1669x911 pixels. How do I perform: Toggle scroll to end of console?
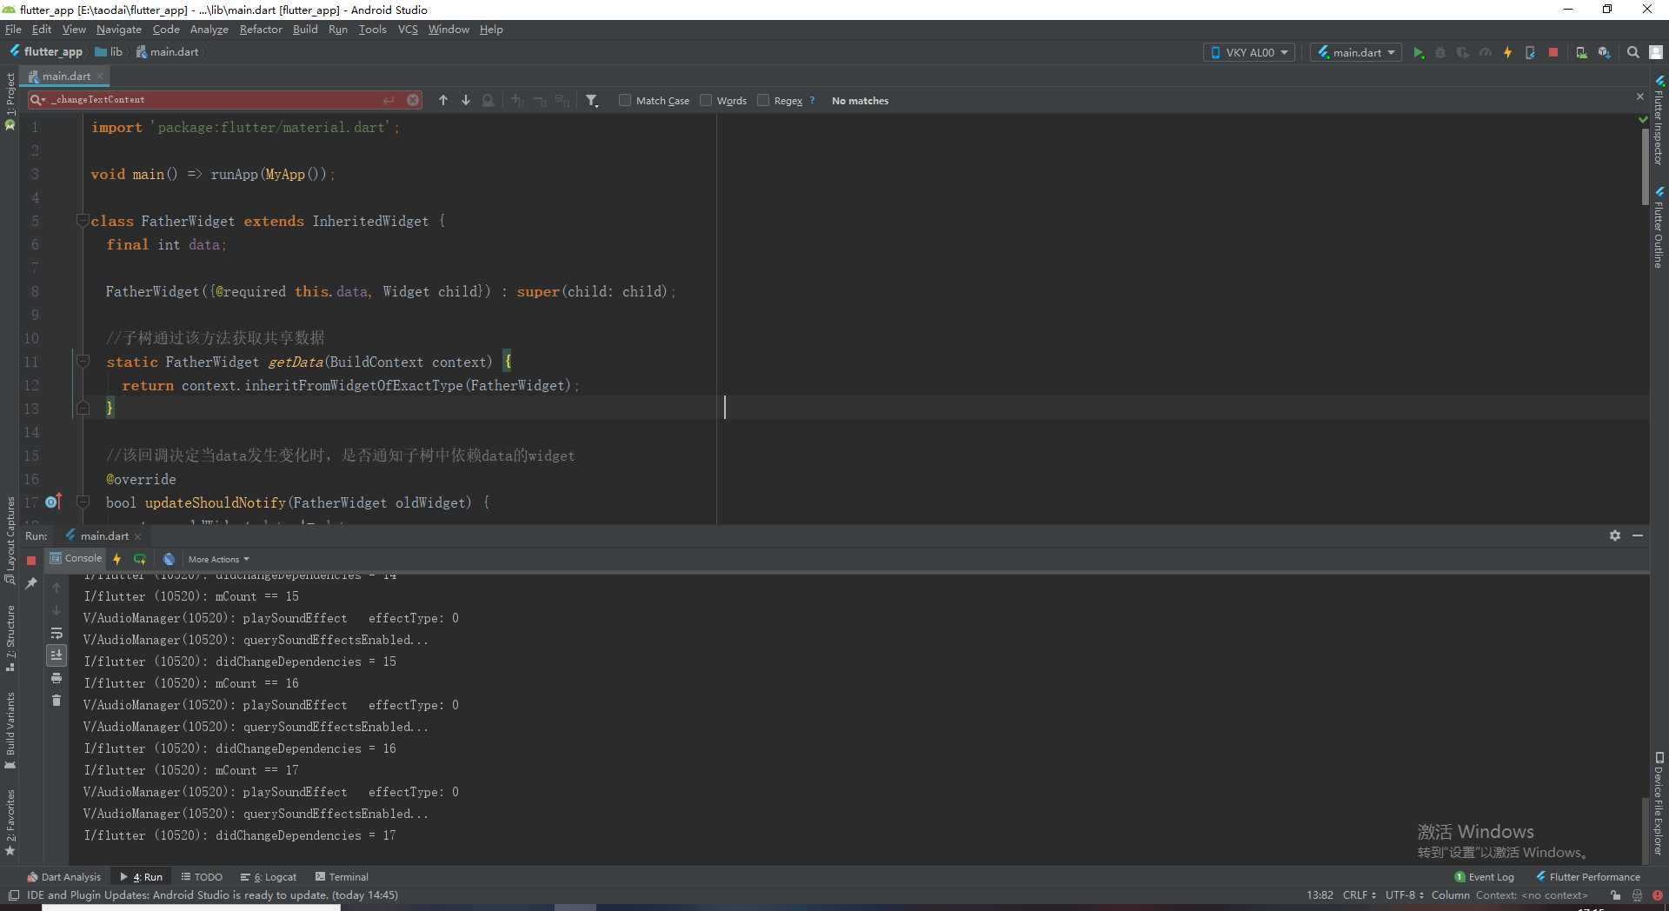[57, 655]
